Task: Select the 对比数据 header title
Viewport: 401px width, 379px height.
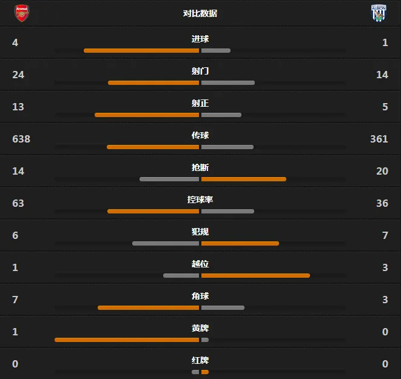Action: (x=200, y=13)
